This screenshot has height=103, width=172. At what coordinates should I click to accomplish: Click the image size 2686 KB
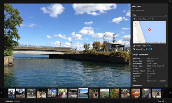(x=150, y=61)
